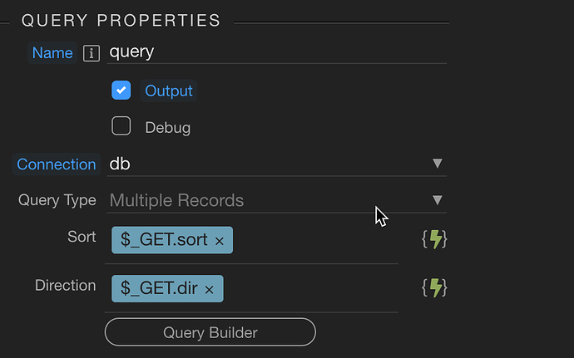Image resolution: width=574 pixels, height=358 pixels.
Task: Click the Name label
Action: click(x=52, y=53)
